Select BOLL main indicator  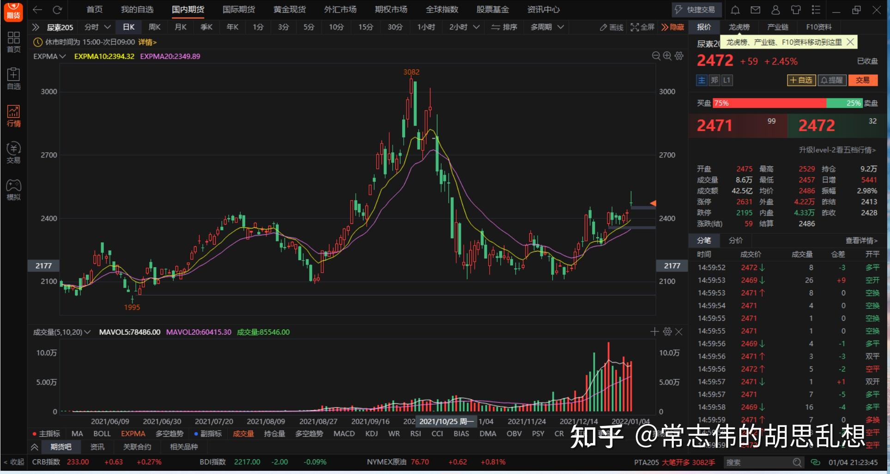click(x=102, y=434)
